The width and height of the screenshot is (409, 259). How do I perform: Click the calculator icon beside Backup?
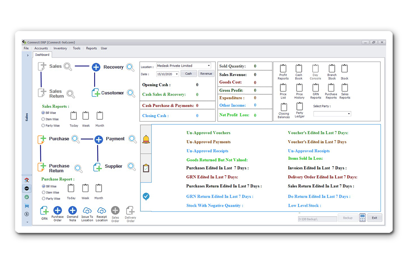(x=362, y=218)
